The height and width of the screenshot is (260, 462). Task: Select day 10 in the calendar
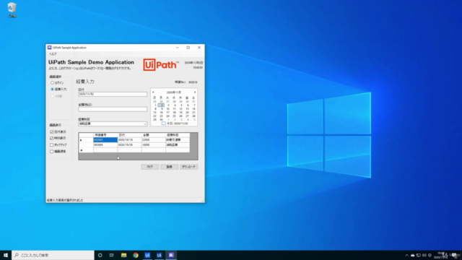click(167, 109)
